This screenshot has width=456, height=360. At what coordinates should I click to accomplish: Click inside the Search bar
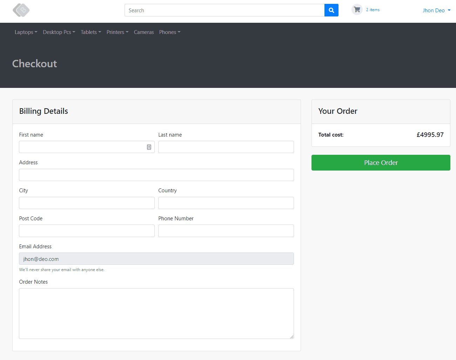[x=224, y=10]
